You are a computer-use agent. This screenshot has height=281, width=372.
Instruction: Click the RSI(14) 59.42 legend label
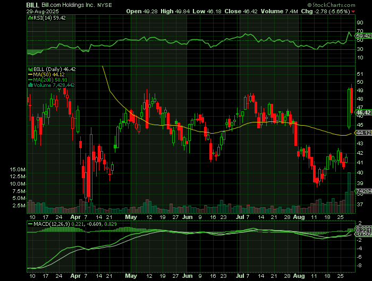coord(49,17)
